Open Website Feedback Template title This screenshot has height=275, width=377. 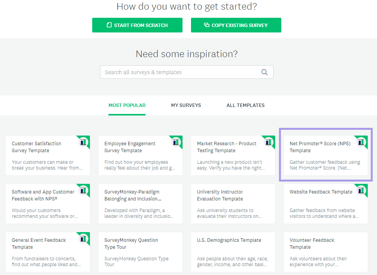pyautogui.click(x=321, y=192)
